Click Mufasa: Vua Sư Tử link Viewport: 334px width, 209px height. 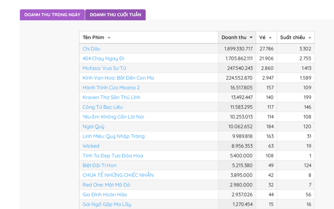(104, 68)
